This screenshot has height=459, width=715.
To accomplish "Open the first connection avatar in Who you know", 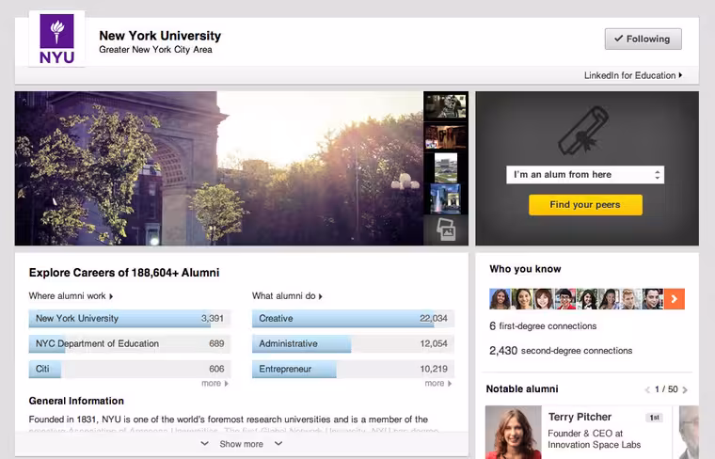I will tap(500, 299).
